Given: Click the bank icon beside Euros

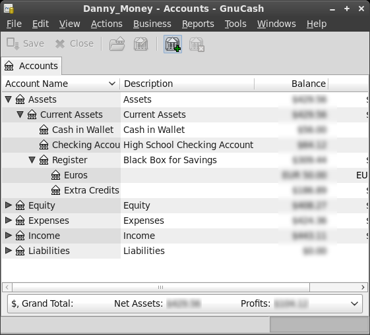Looking at the screenshot, I should (55, 175).
